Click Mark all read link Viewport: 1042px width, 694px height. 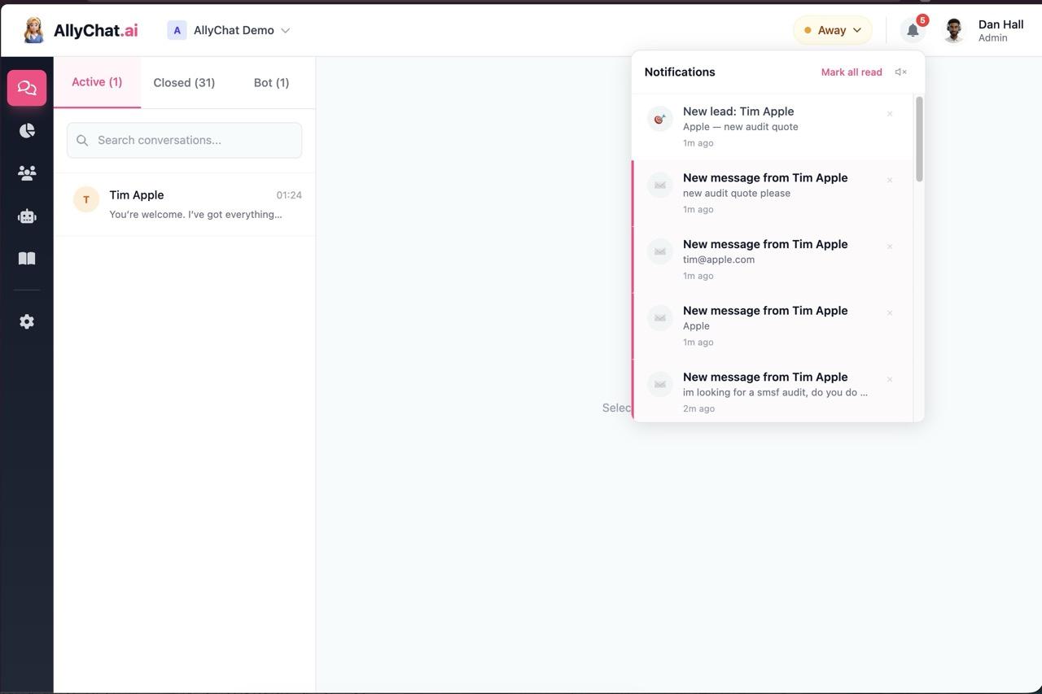(x=851, y=72)
